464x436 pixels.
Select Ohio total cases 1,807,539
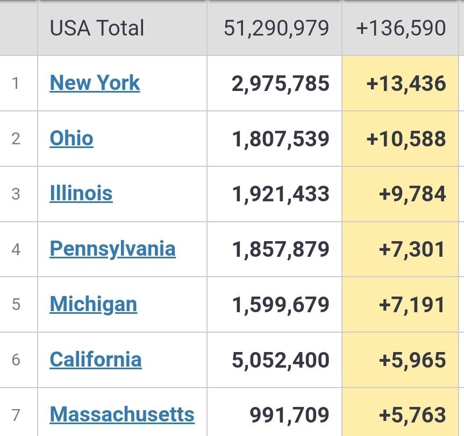(x=281, y=139)
